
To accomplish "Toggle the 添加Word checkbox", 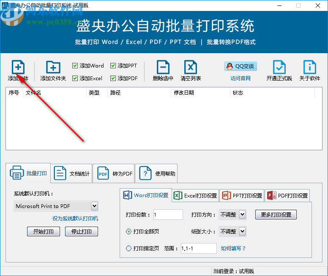I will pos(75,65).
